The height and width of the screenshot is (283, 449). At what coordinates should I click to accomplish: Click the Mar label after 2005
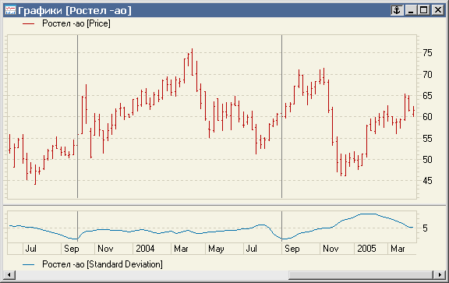398,249
